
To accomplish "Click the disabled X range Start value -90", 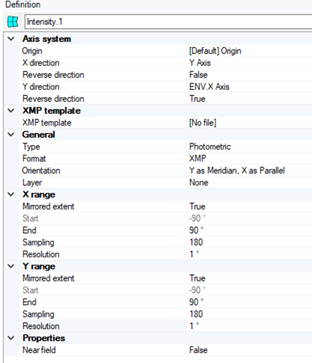I will point(249,218).
